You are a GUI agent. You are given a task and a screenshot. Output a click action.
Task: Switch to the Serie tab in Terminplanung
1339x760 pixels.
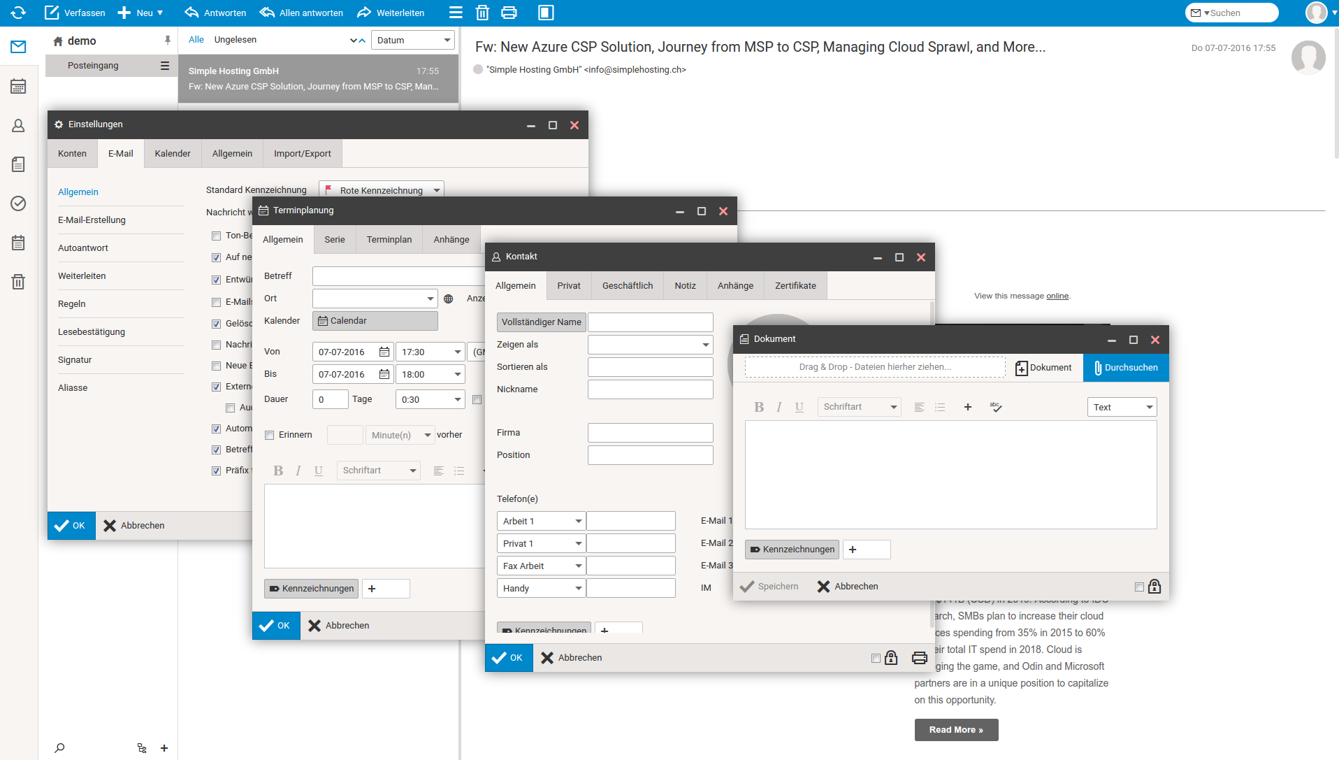pos(334,240)
